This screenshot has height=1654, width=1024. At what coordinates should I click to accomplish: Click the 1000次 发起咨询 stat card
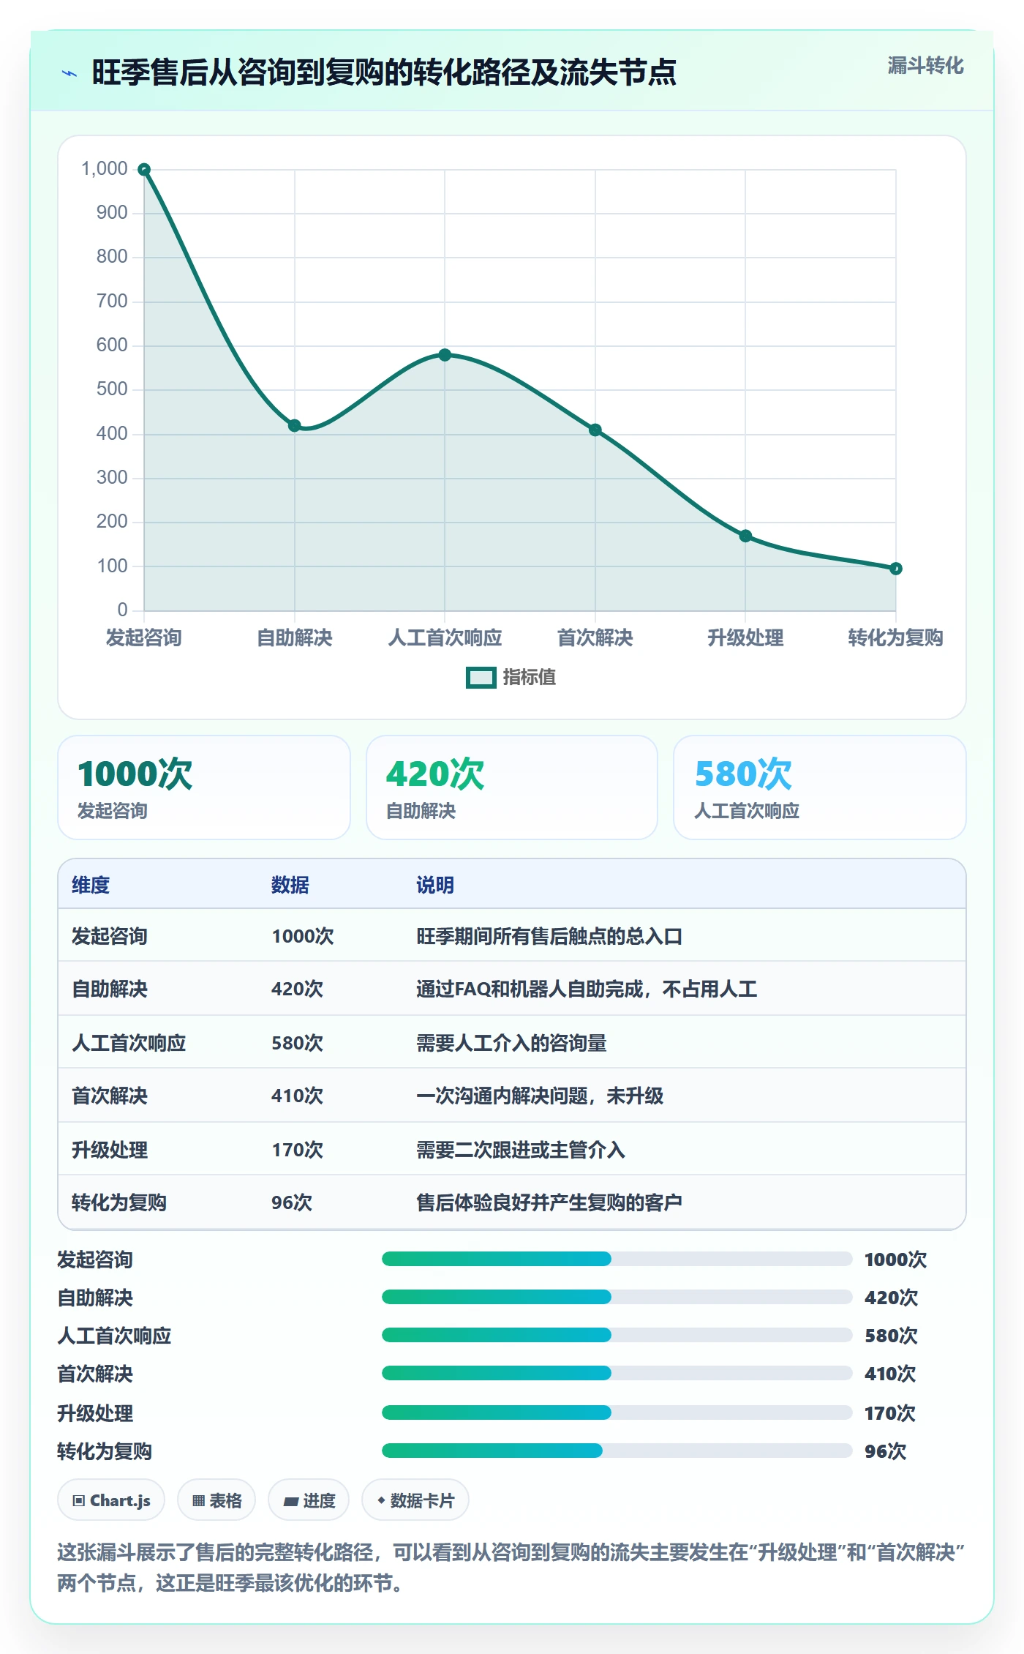pyautogui.click(x=204, y=787)
